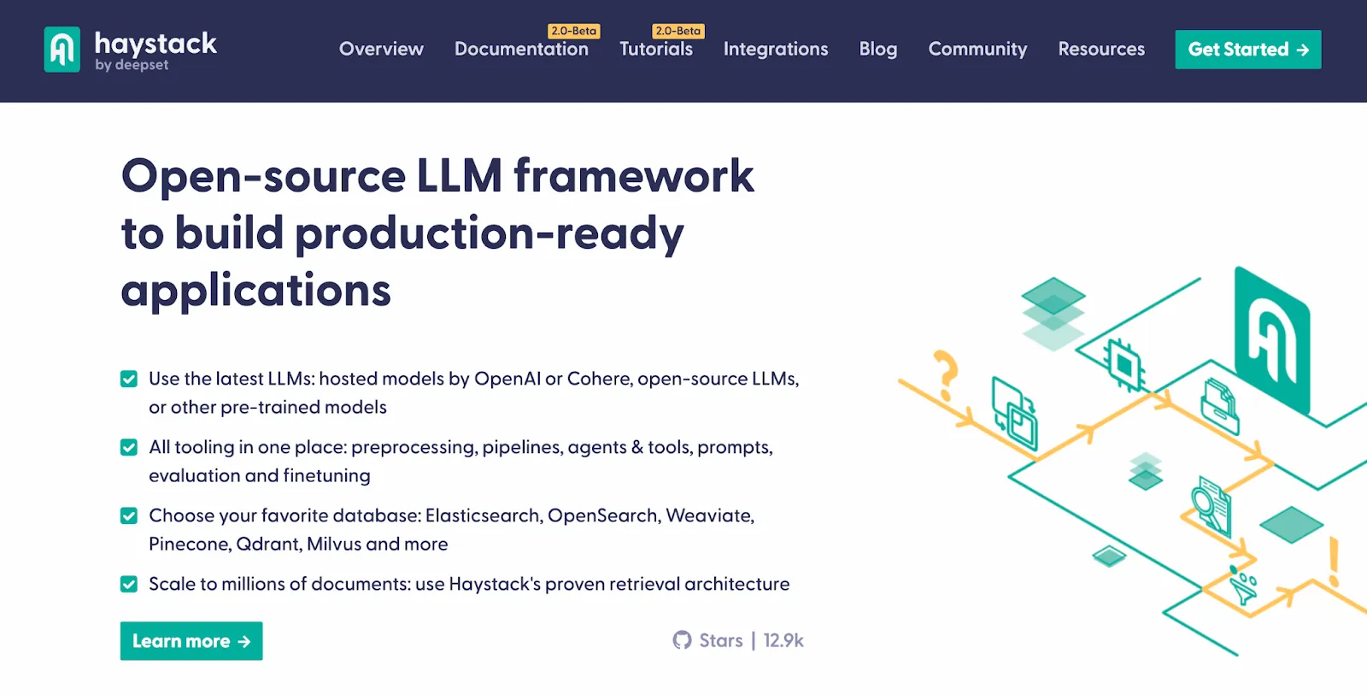
Task: Open the Documentation menu item
Action: [x=521, y=50]
